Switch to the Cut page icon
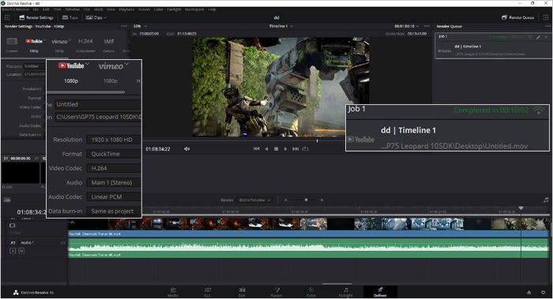Image resolution: width=553 pixels, height=299 pixels. click(x=207, y=292)
